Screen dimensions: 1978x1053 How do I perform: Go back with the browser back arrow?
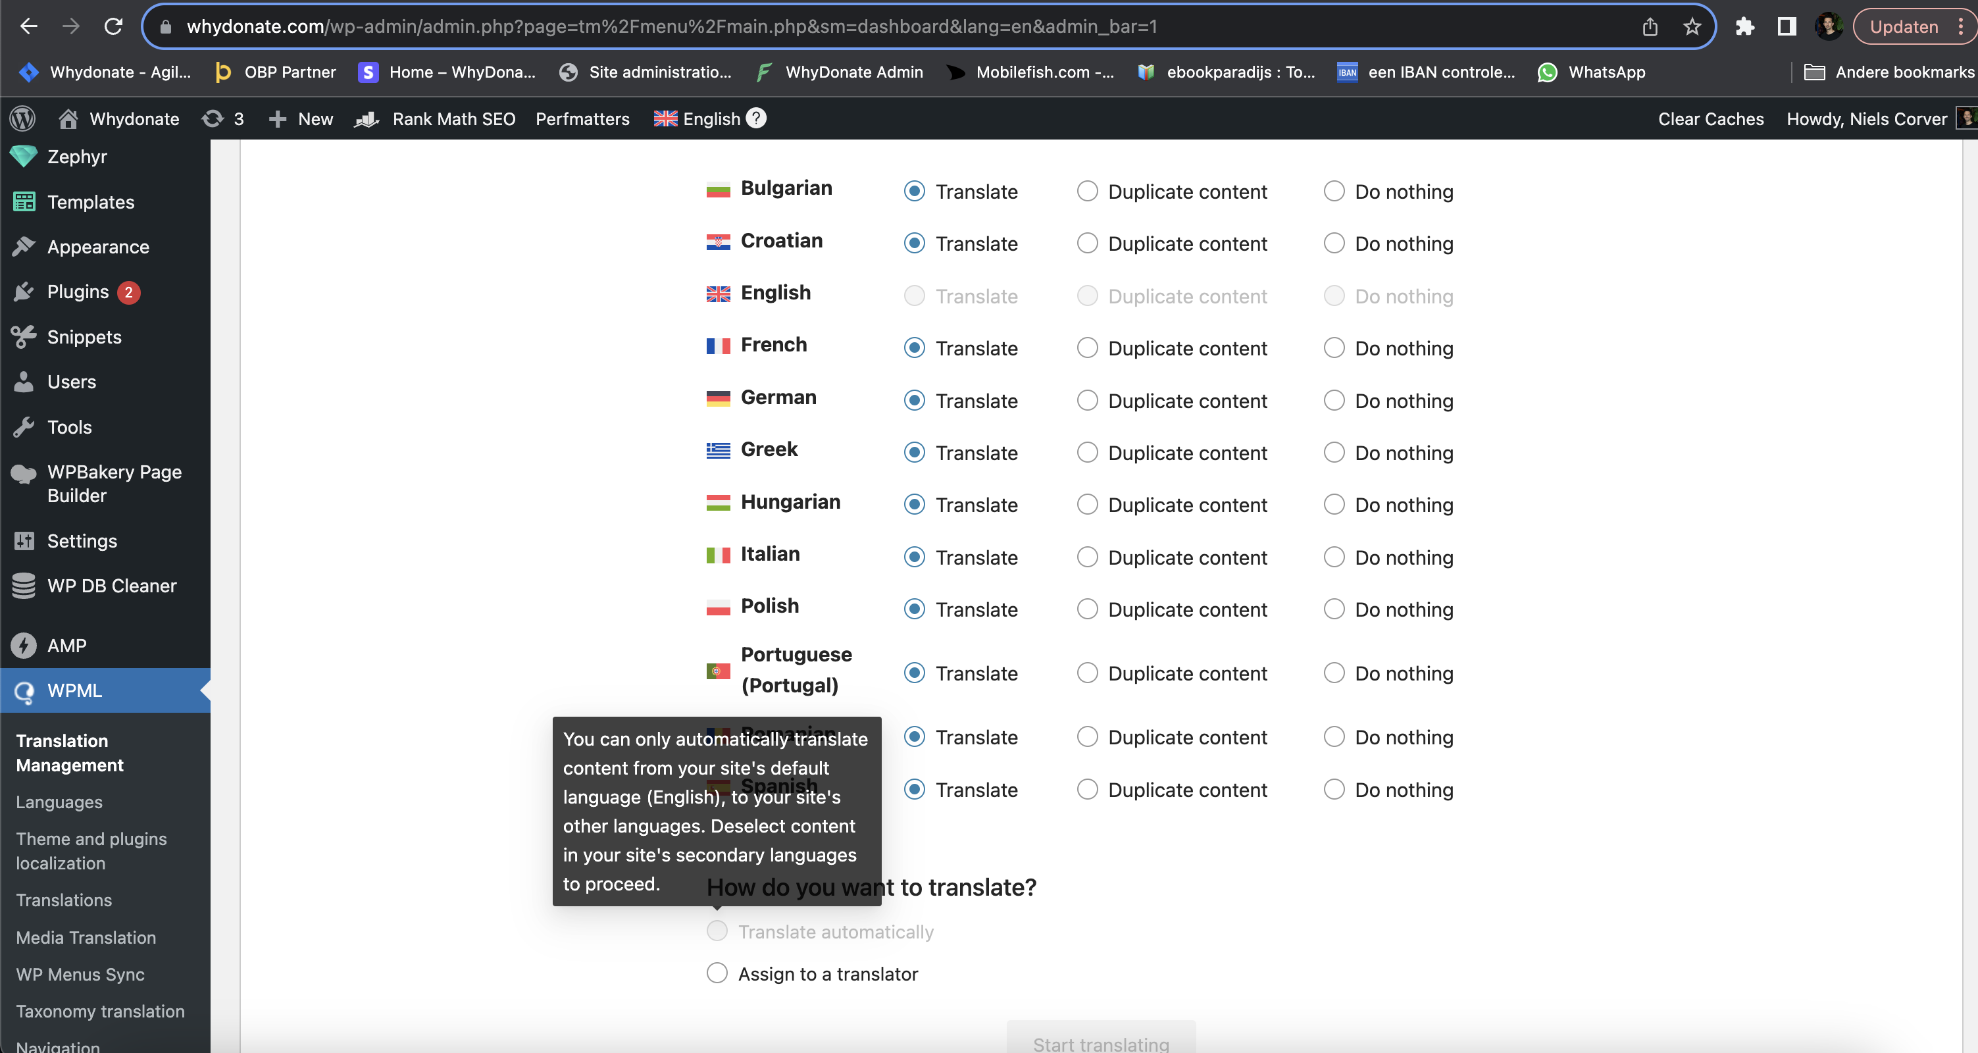pyautogui.click(x=28, y=26)
